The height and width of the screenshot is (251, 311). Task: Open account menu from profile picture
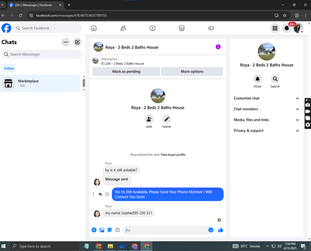299,28
